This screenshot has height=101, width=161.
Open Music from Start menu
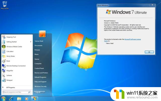coord(36,54)
